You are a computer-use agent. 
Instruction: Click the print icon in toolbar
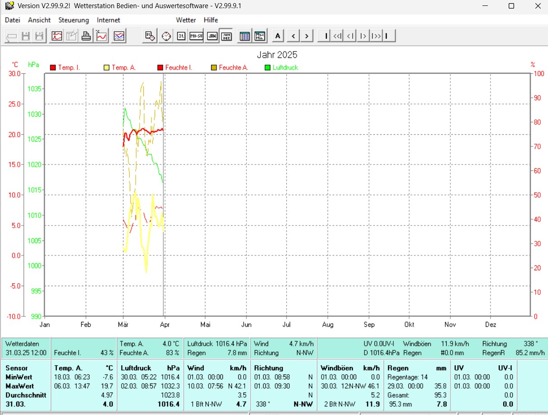(x=87, y=36)
